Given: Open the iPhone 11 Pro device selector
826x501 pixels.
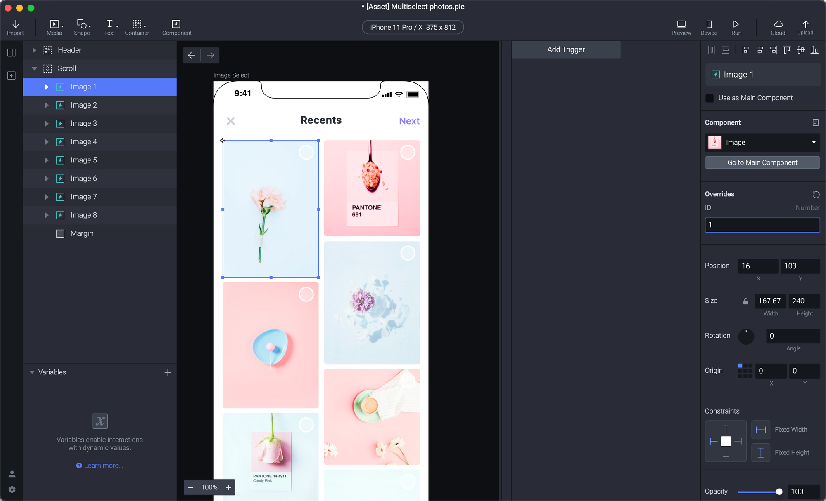Looking at the screenshot, I should coord(413,27).
